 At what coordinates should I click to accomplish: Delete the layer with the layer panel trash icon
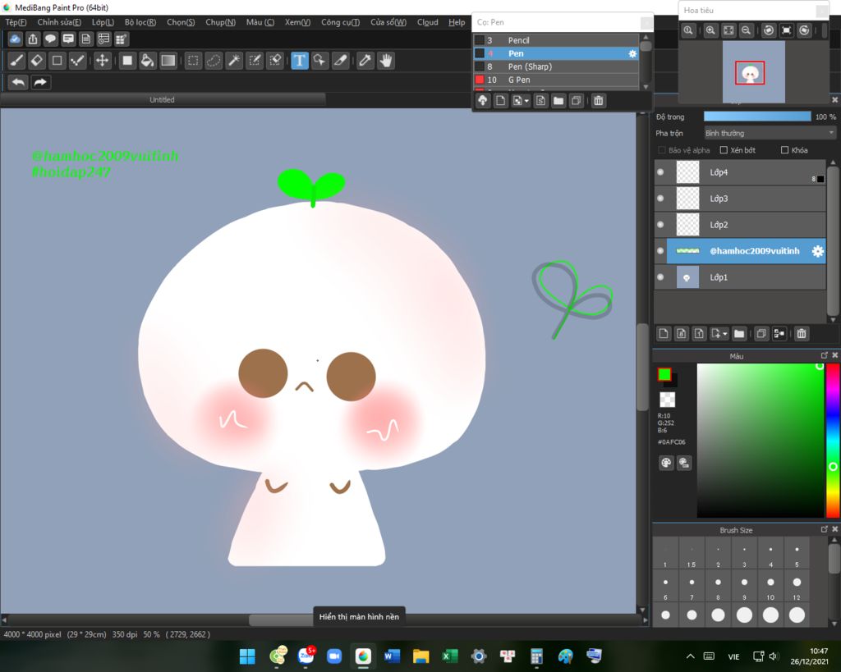[x=802, y=334]
